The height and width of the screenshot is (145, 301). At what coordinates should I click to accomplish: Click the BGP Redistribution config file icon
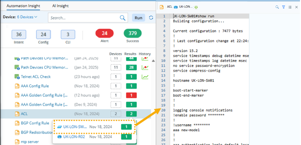pyautogui.click(x=17, y=132)
